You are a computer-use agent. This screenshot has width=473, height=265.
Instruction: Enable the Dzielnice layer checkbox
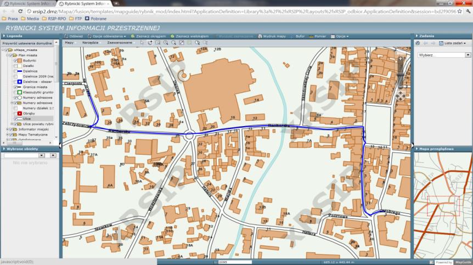(x=15, y=71)
